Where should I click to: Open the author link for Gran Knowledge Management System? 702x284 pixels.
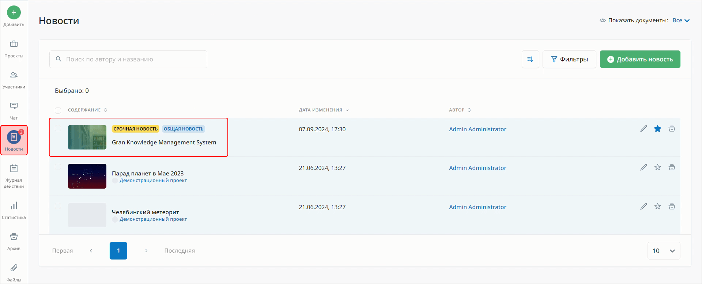[478, 129]
